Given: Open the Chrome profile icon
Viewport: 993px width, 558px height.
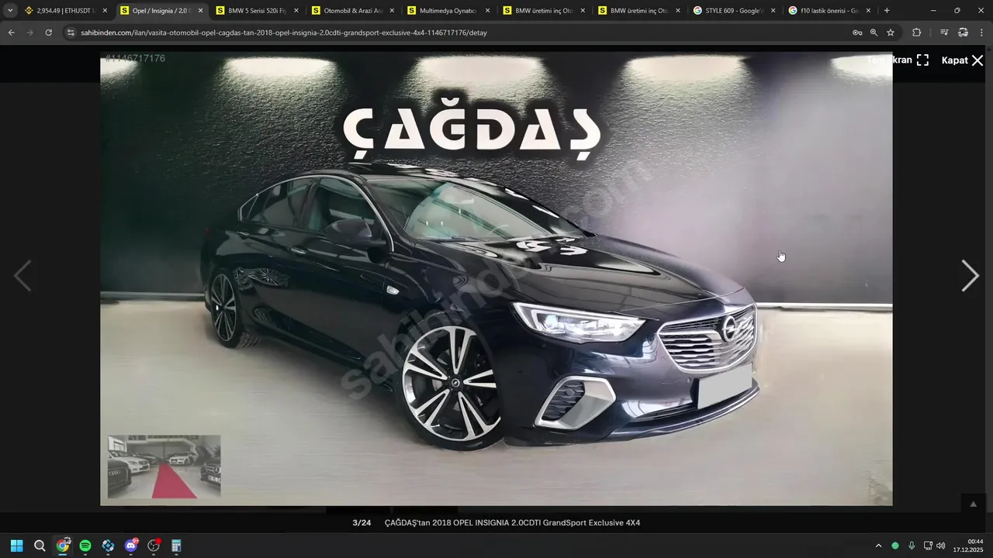Looking at the screenshot, I should [x=963, y=33].
